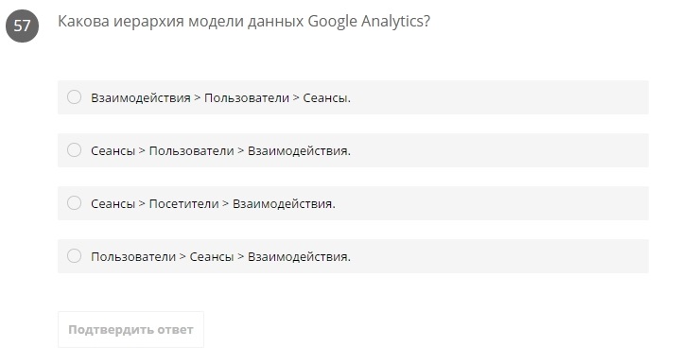Click answer text 'Пользователи > Сеансы > Взаимодействия.'

pos(220,256)
